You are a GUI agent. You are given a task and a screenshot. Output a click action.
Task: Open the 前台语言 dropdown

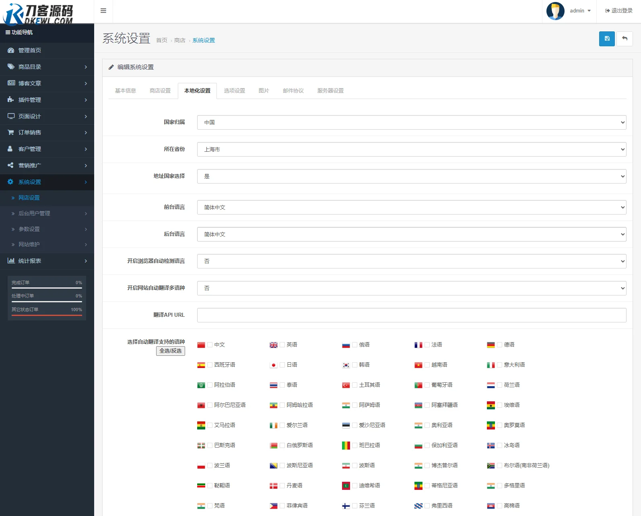pos(411,207)
